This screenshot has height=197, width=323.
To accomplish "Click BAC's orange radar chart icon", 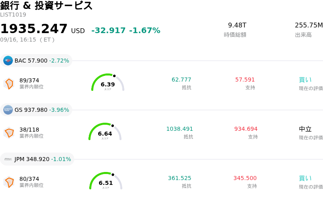I will click(x=9, y=84).
